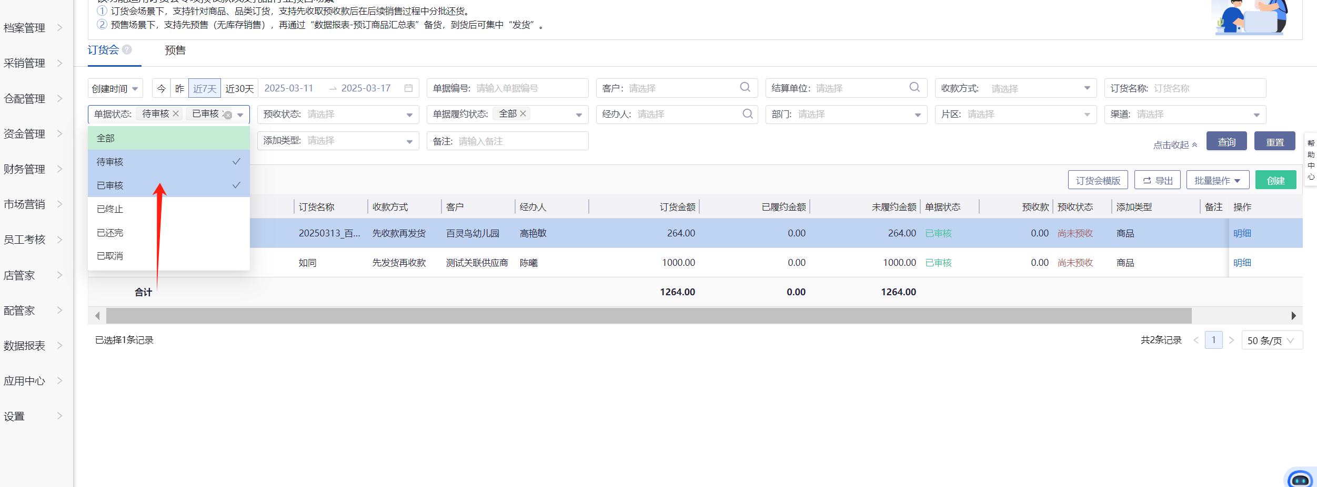Open the 批量操作 dropdown menu

pyautogui.click(x=1217, y=180)
